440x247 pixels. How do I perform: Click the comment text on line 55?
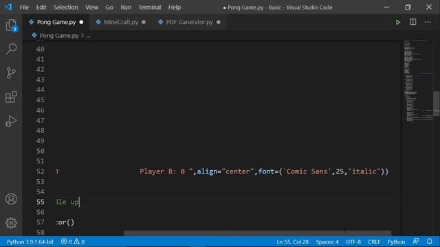point(67,202)
